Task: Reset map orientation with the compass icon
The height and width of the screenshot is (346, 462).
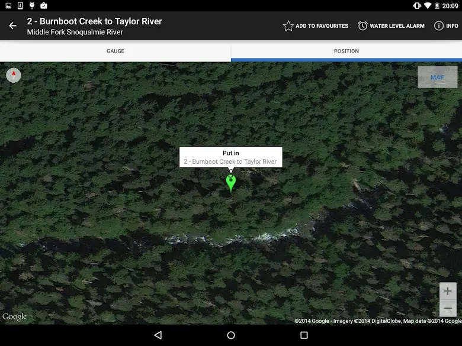Action: pyautogui.click(x=14, y=75)
